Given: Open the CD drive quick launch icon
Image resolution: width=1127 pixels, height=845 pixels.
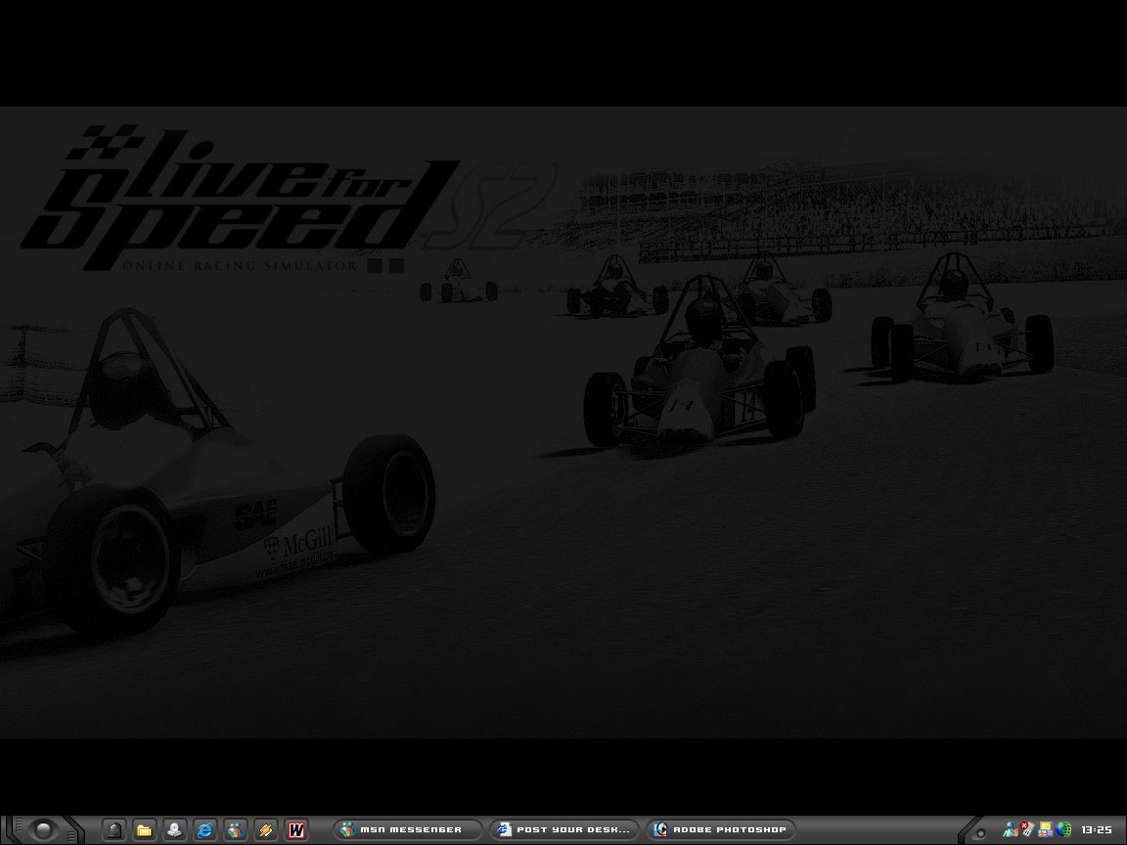Looking at the screenshot, I should (x=175, y=830).
